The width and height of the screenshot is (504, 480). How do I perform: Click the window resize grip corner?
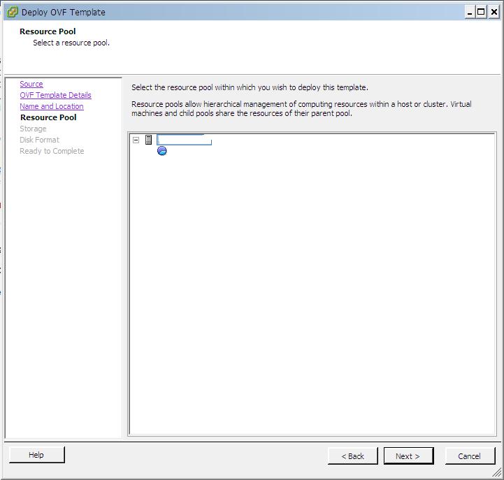[497, 472]
